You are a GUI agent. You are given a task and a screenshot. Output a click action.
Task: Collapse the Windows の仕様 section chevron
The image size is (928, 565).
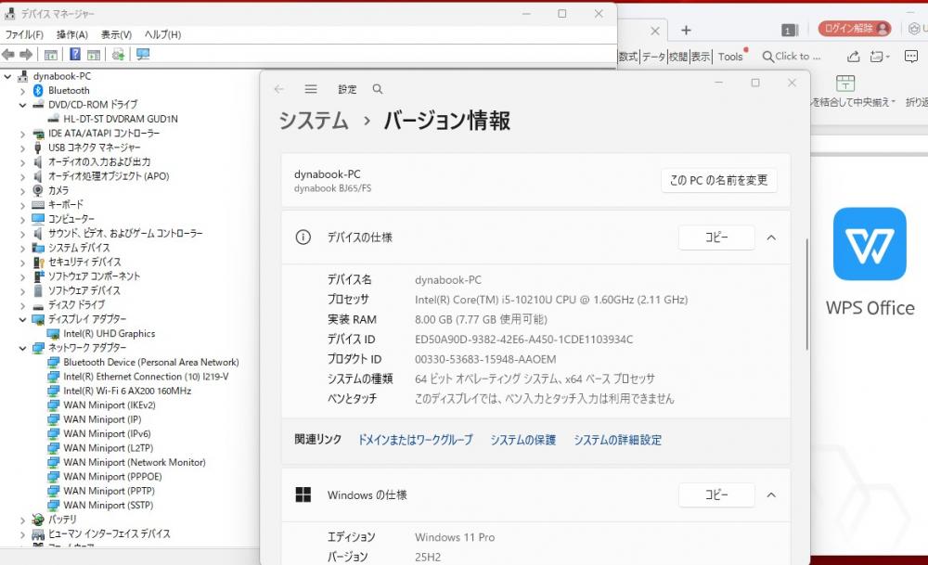tap(771, 495)
